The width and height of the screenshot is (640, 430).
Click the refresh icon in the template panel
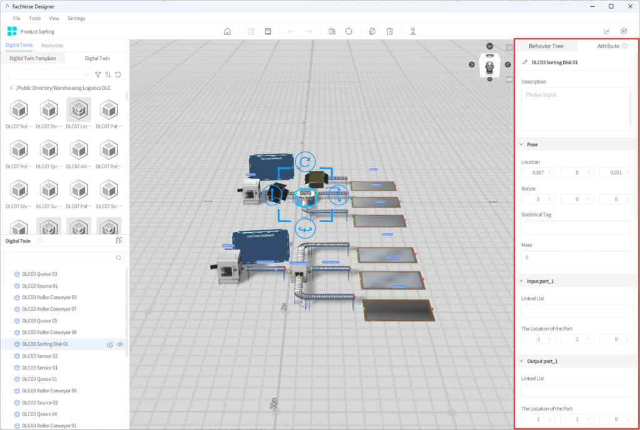coord(118,75)
